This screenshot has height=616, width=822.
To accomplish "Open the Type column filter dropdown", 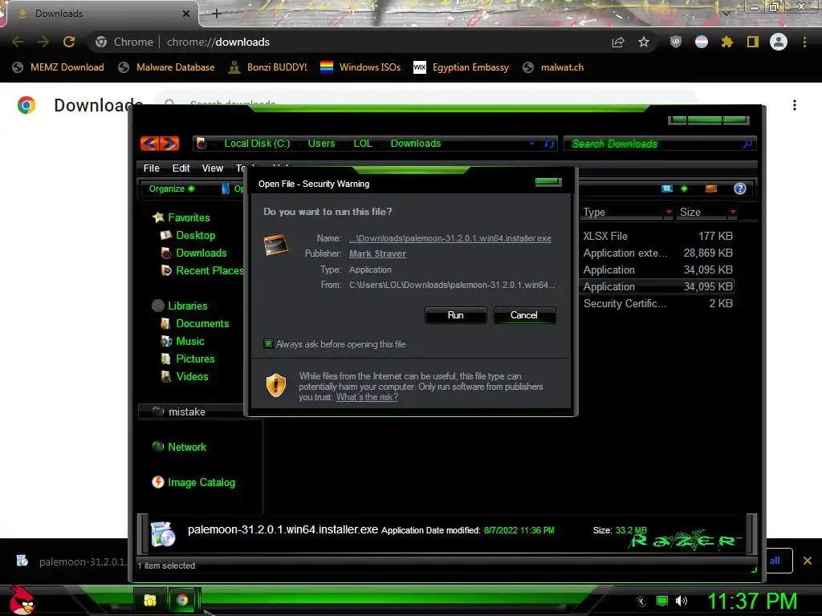I will 669,212.
